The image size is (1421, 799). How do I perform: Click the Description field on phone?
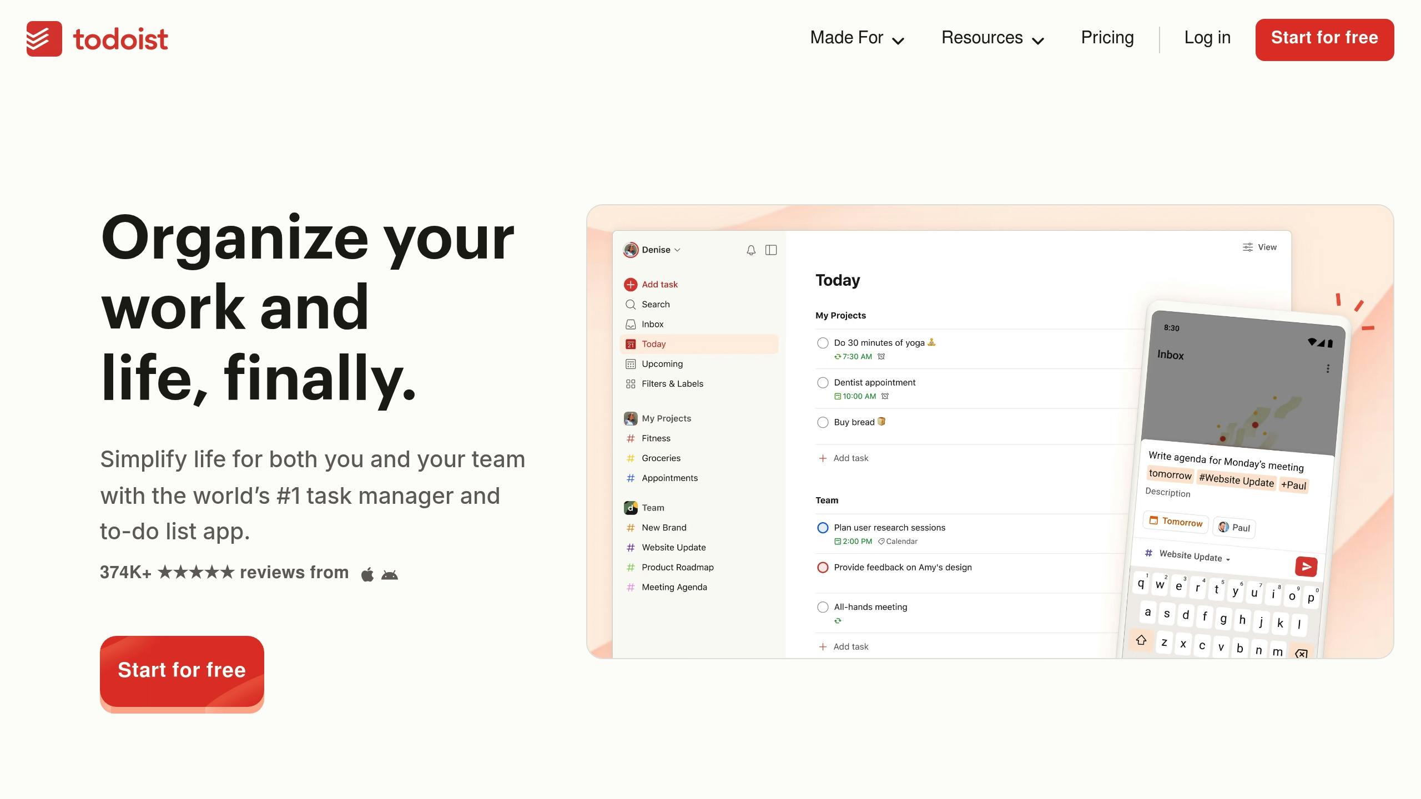pos(1168,493)
